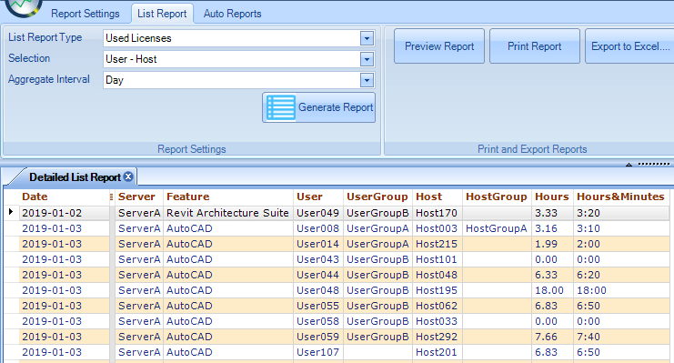Click Export to Excel button
The width and height of the screenshot is (674, 363).
pyautogui.click(x=629, y=46)
